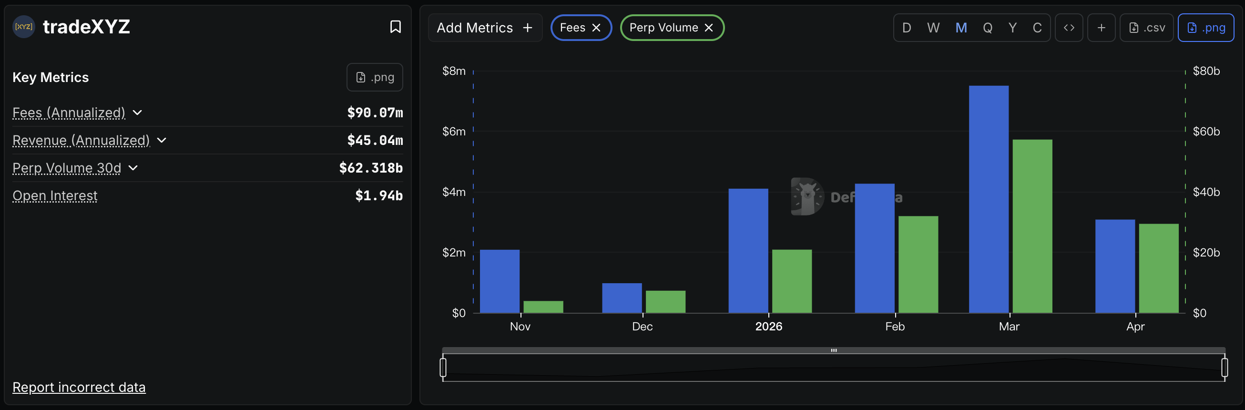1245x410 pixels.
Task: Bookmark the tradeXYZ protocol
Action: pyautogui.click(x=395, y=27)
